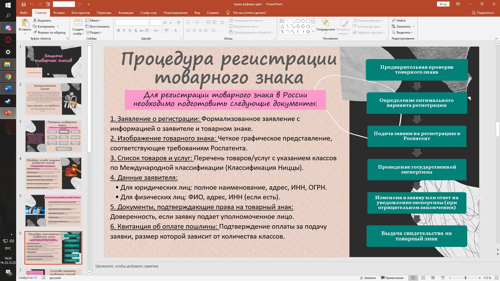The height and width of the screenshot is (281, 500).
Task: Click the Найти (Find) search icon
Action: click(398, 20)
